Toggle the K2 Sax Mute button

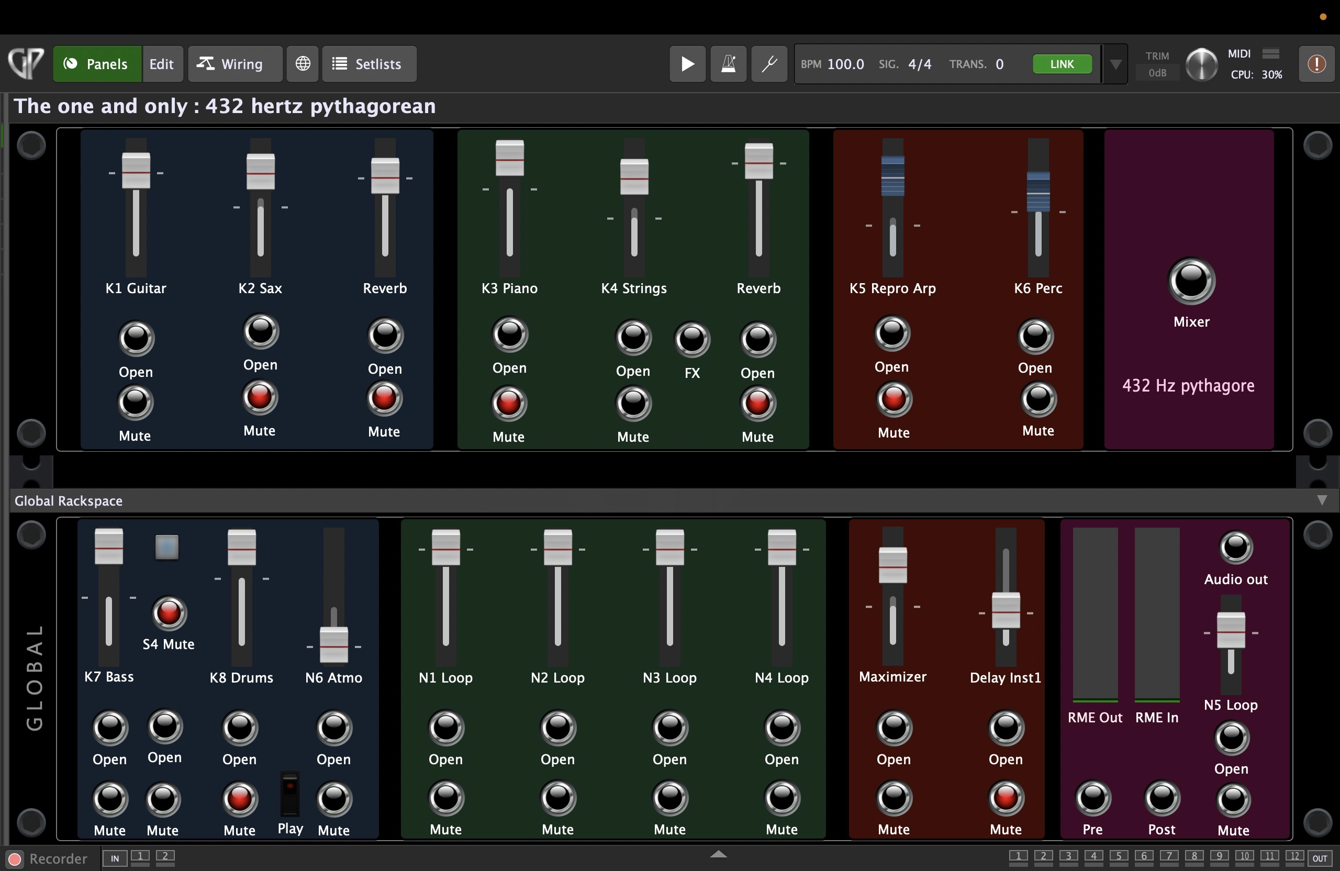coord(260,397)
